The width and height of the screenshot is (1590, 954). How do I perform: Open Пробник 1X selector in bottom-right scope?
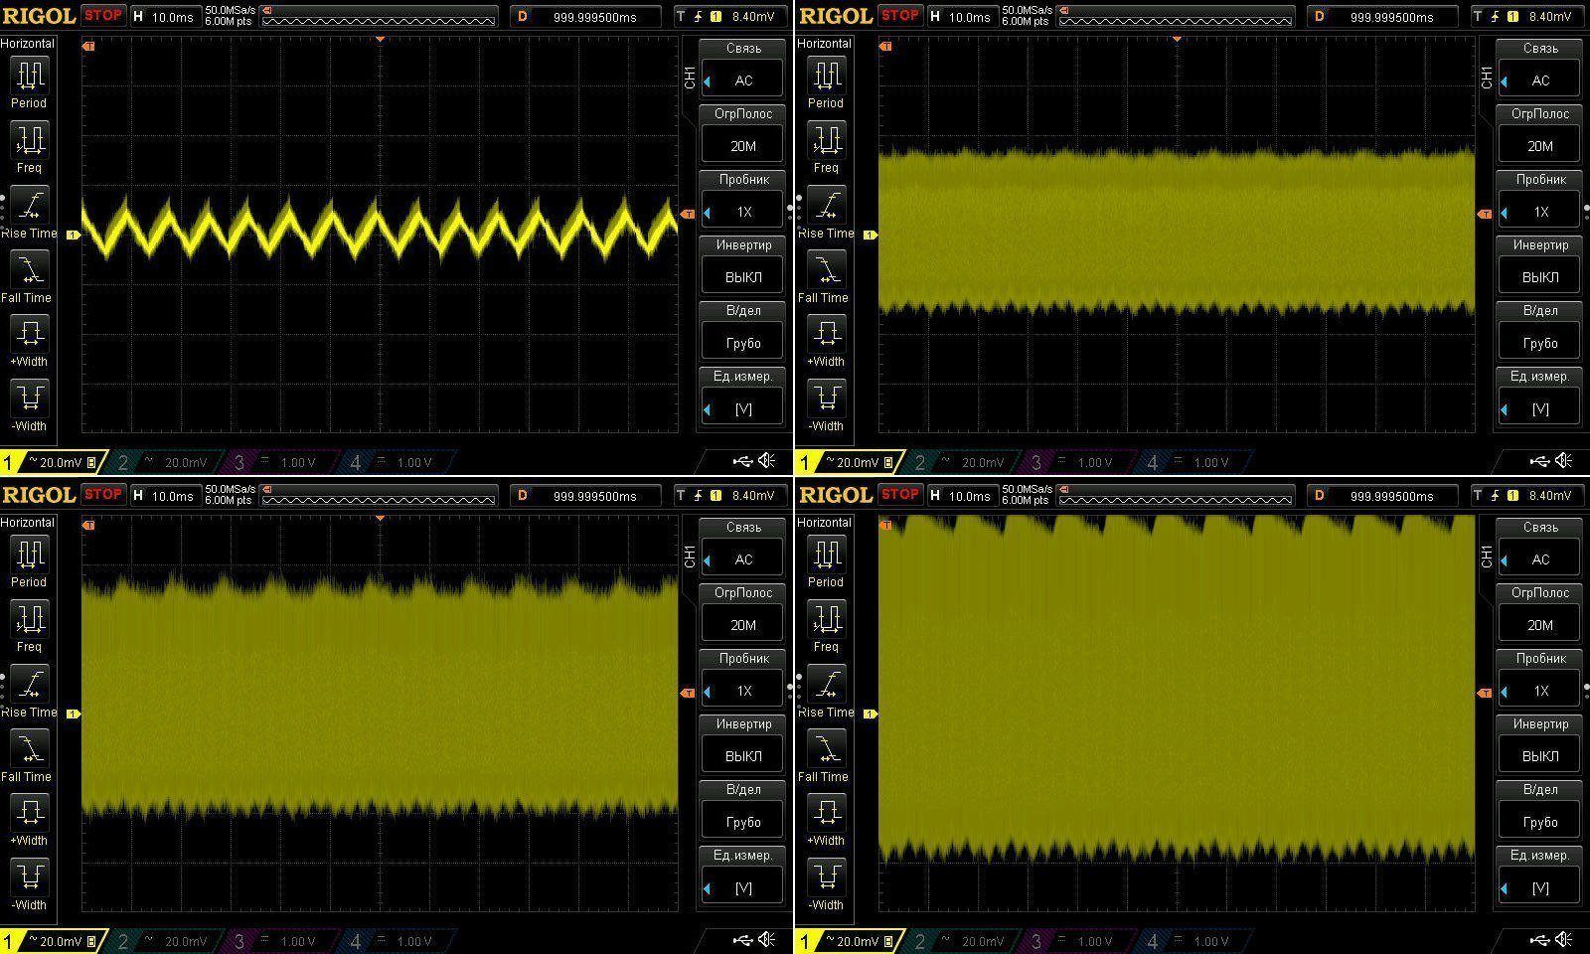1539,691
